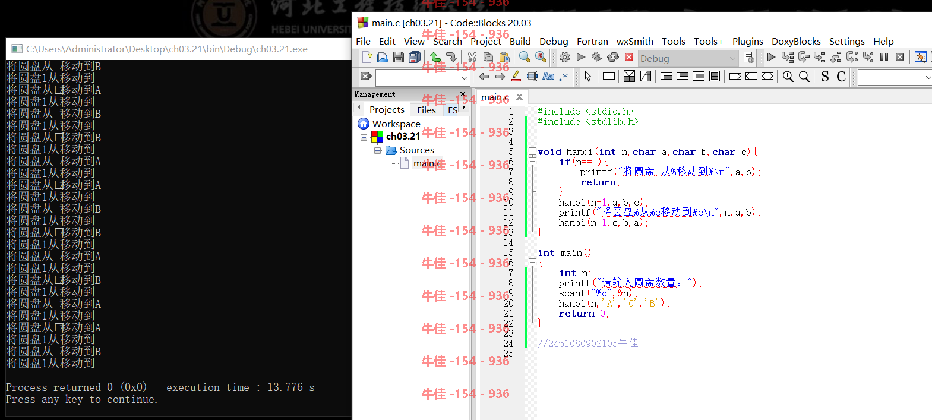Run the program with grey play icon
The image size is (932, 420).
tap(581, 58)
